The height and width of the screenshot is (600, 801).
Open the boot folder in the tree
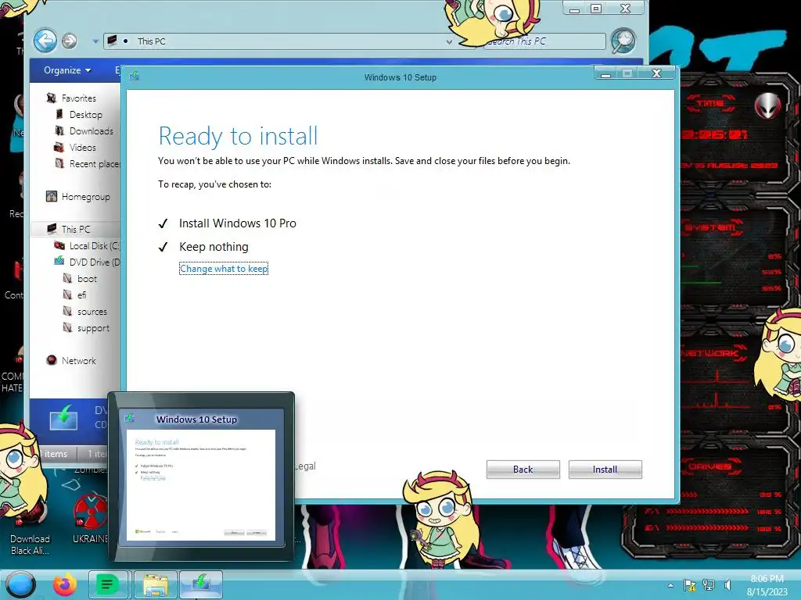click(87, 279)
